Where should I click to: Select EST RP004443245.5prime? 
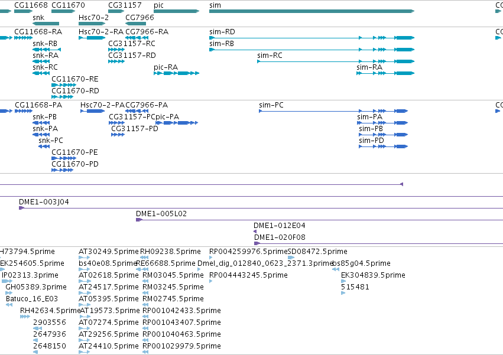(x=211, y=281)
